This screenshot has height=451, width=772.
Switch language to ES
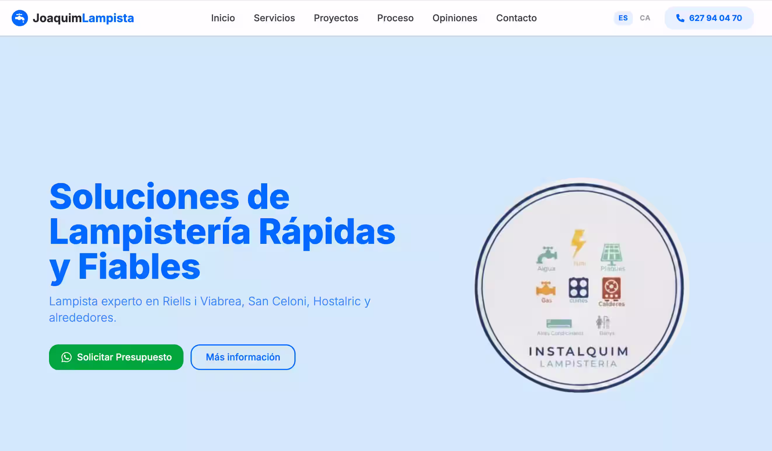pyautogui.click(x=623, y=18)
